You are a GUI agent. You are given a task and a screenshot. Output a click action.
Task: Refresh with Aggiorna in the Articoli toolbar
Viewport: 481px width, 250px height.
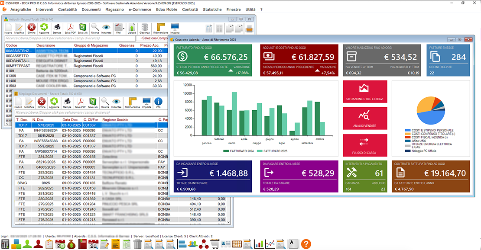(x=44, y=29)
